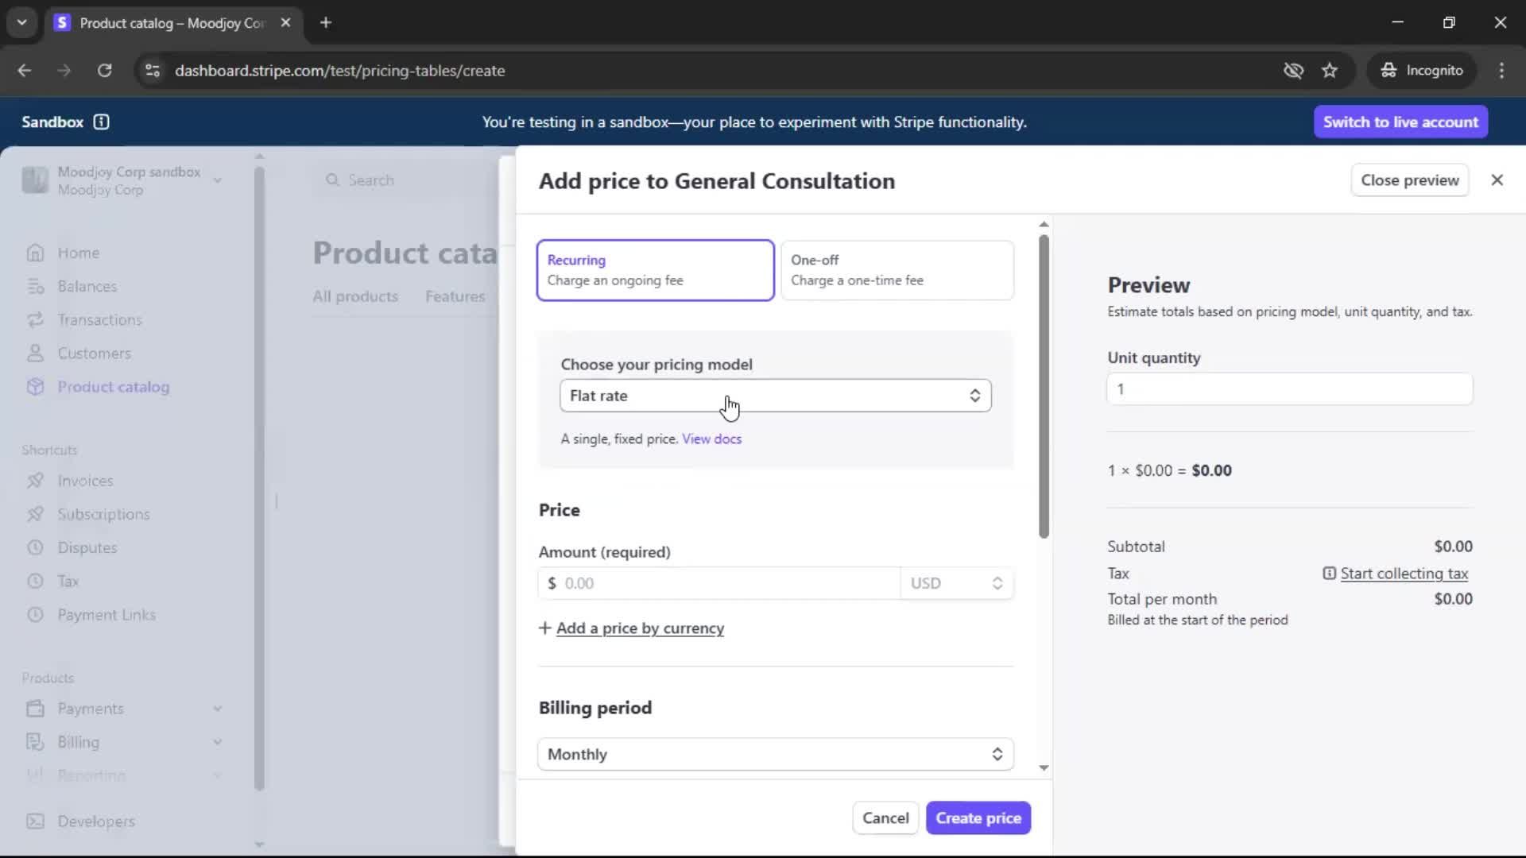Open Balances from the sidebar icon

[x=35, y=286]
